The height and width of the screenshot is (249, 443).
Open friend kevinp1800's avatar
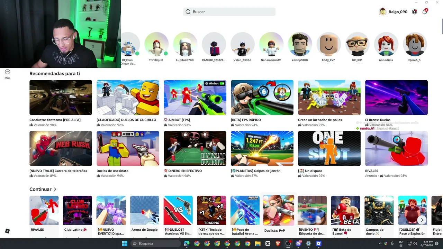point(300,44)
